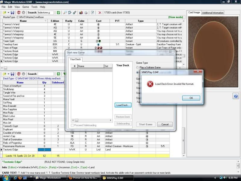Open the Magic Workstation taskbar button
Viewport: 241px width, 181px height.
(x=50, y=178)
